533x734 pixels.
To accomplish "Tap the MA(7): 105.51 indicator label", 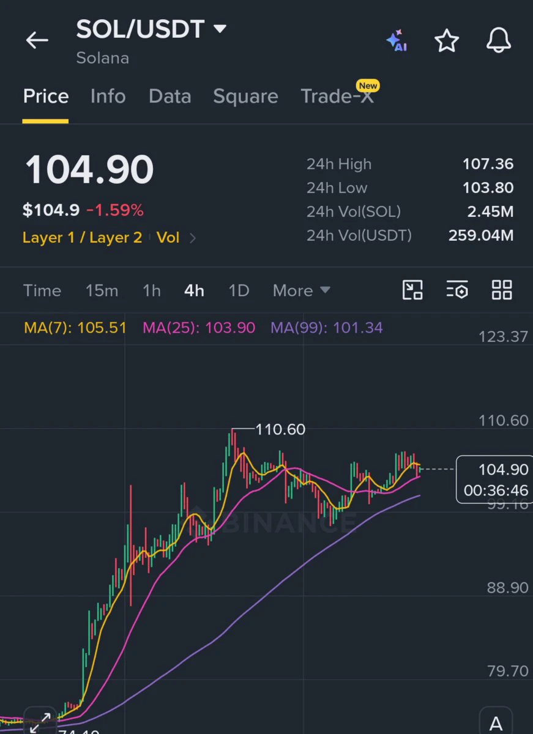I will (75, 328).
